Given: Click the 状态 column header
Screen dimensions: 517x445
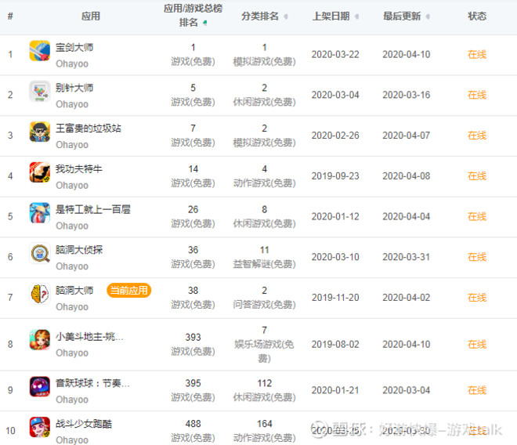Looking at the screenshot, I should [476, 16].
